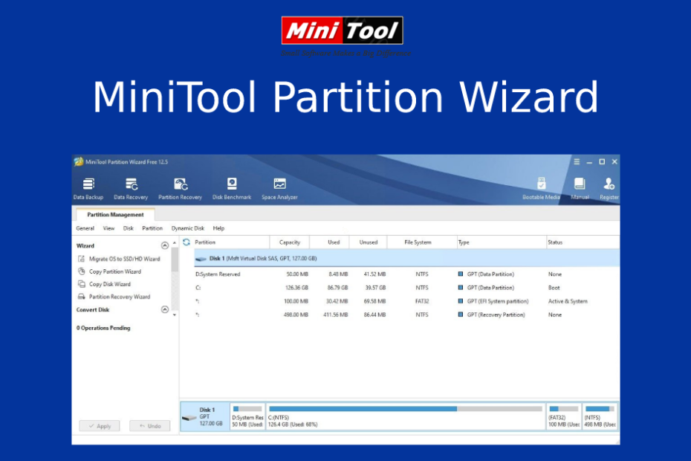Screen dimensions: 691x461
Task: Open the Manual
Action: click(x=580, y=189)
